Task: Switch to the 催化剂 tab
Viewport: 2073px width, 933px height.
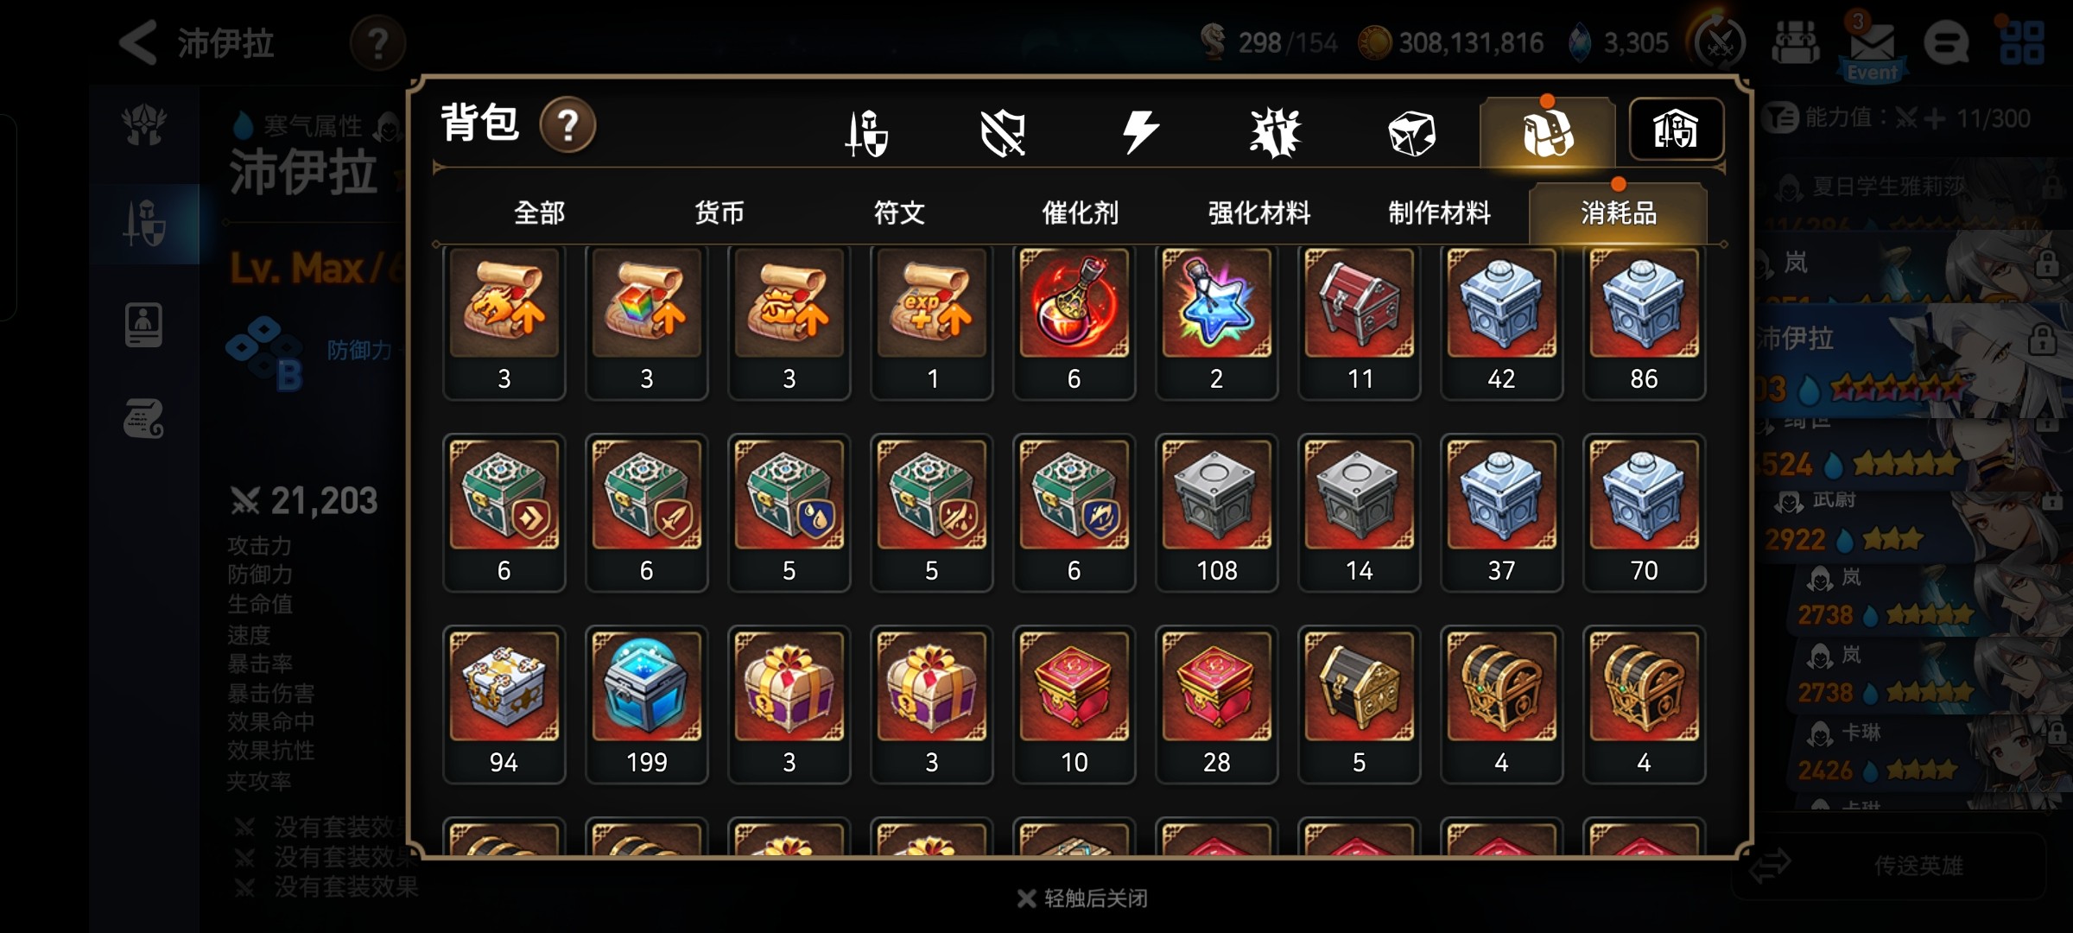Action: point(1080,213)
